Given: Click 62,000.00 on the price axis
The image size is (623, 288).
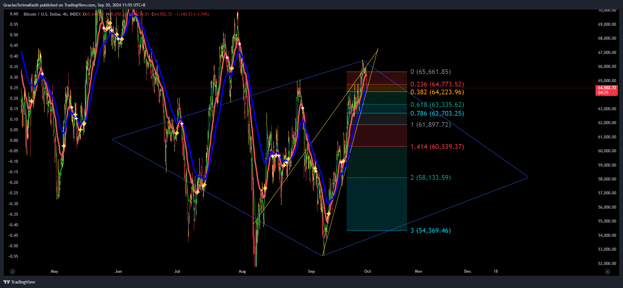Looking at the screenshot, I should 607,123.
